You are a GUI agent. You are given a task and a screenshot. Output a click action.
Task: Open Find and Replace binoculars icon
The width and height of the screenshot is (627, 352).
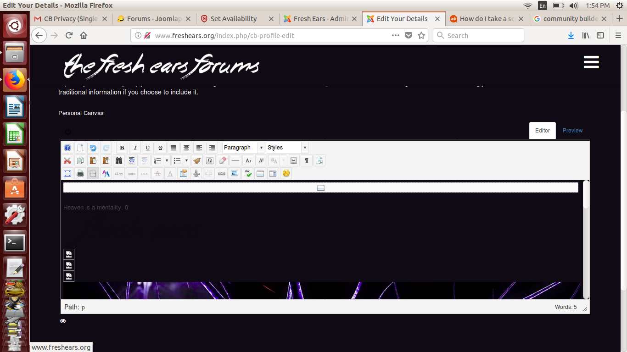point(119,160)
